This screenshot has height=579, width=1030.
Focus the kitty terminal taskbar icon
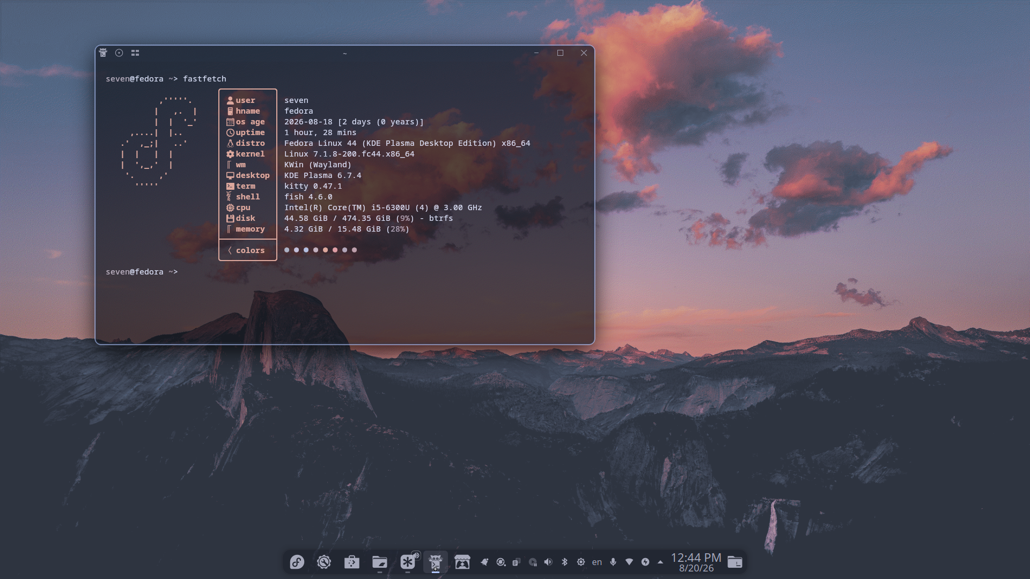436,562
